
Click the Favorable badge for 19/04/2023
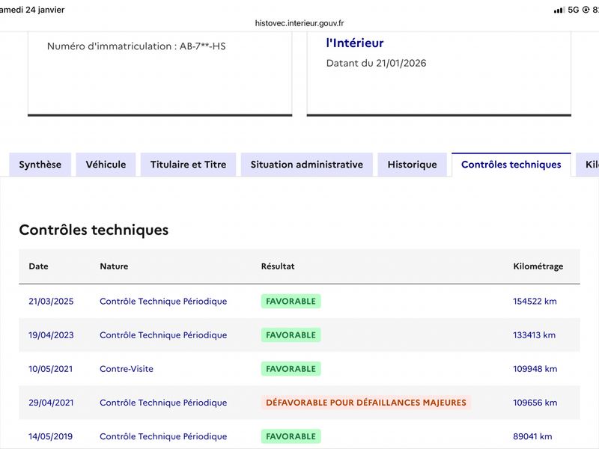click(291, 335)
